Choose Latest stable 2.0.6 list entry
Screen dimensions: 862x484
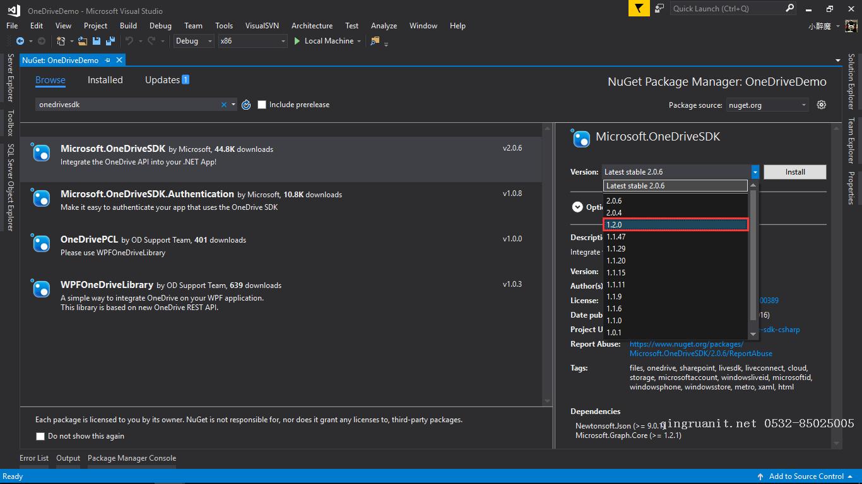pyautogui.click(x=676, y=186)
